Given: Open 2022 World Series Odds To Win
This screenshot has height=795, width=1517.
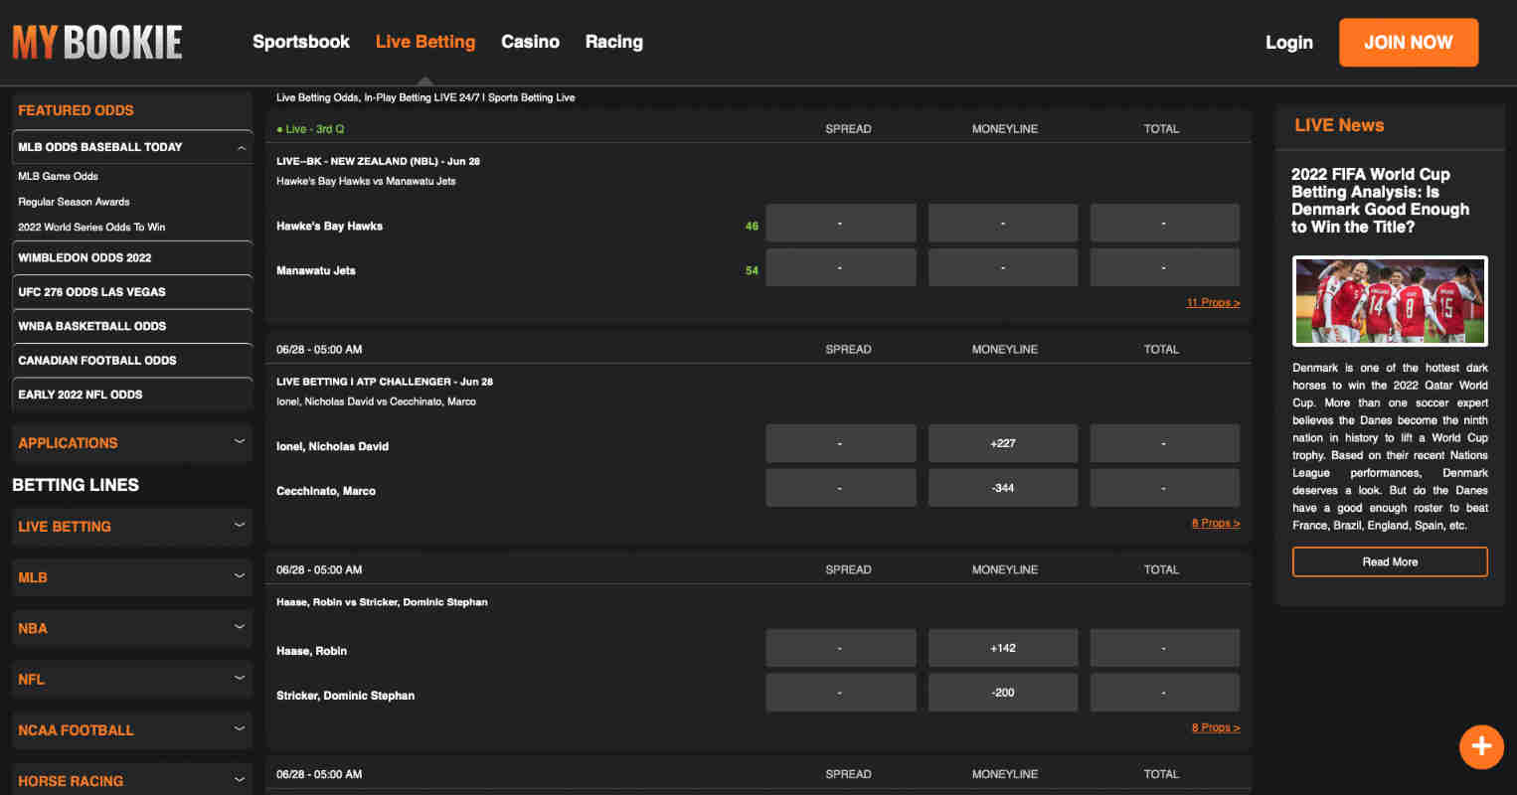Looking at the screenshot, I should click(91, 227).
